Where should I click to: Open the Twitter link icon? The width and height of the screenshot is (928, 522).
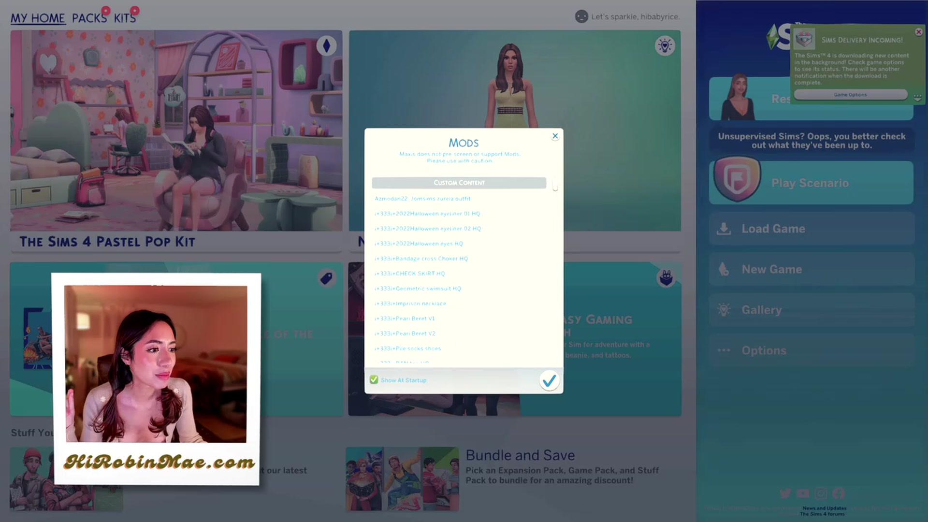click(x=785, y=493)
